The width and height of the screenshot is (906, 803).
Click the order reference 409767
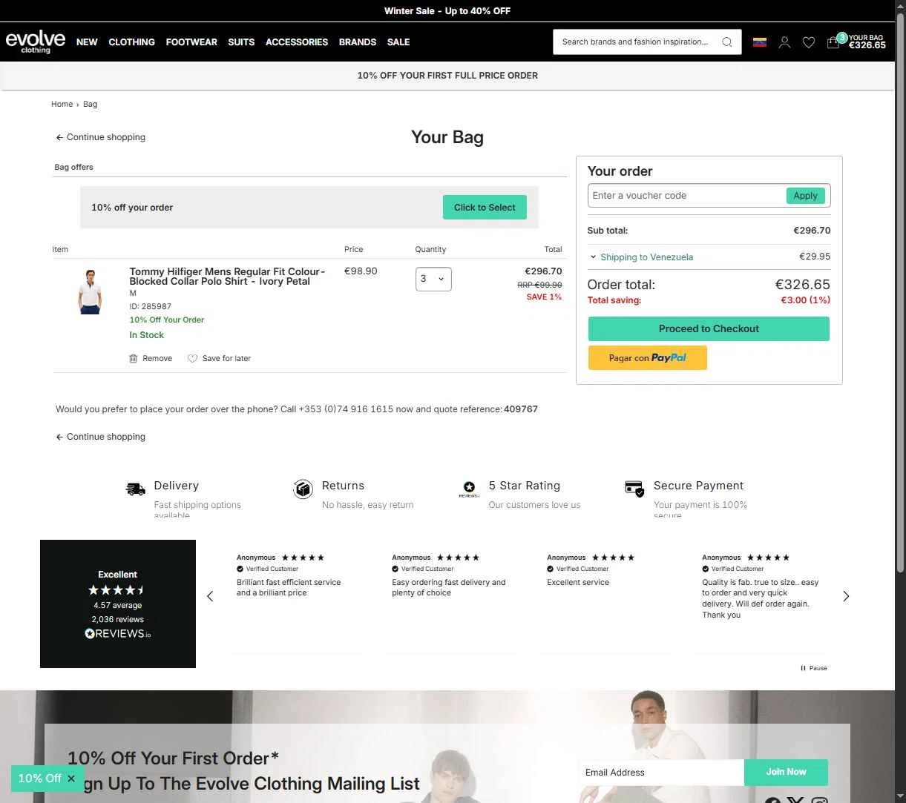521,409
